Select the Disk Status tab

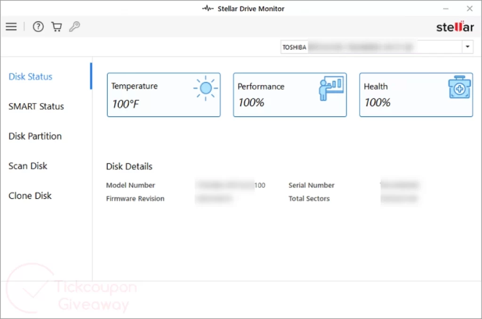(x=31, y=77)
